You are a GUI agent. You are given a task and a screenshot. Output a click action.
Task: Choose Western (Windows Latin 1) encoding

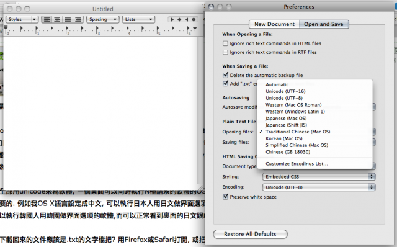pos(314,112)
